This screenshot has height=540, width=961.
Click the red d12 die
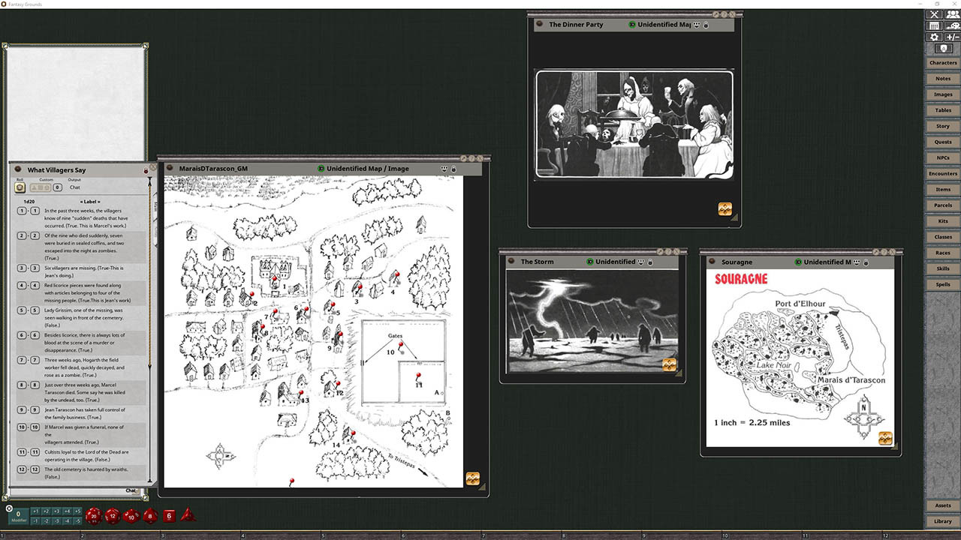click(113, 515)
